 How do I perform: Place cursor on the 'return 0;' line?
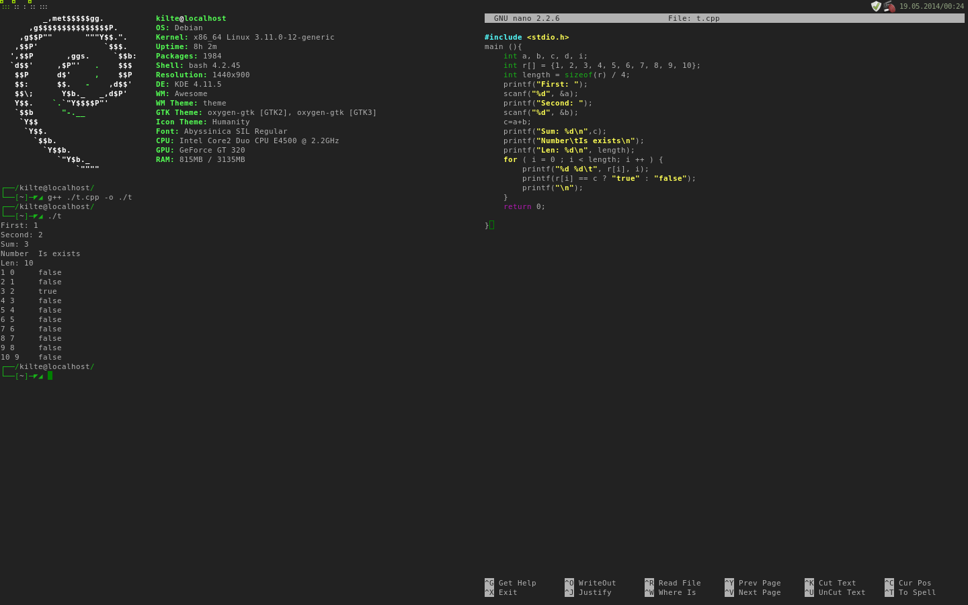coord(524,206)
